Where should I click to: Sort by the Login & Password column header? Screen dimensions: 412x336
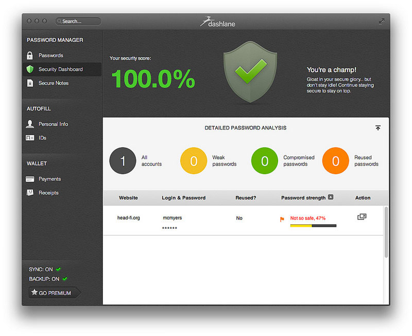tap(184, 198)
